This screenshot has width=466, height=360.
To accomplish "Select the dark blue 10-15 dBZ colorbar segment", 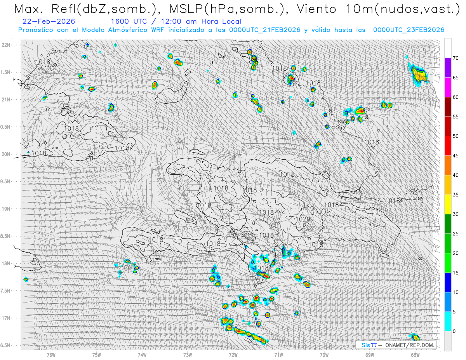I will [448, 282].
